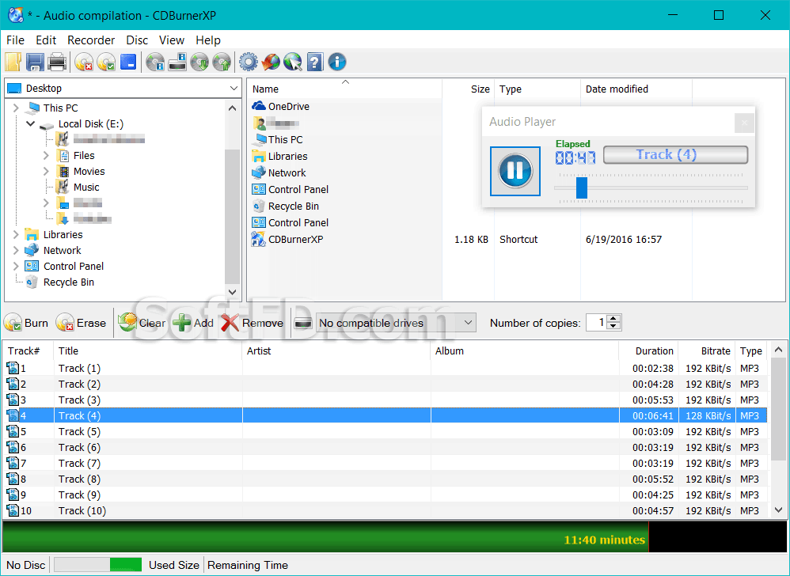
Task: Click the OneDrive cloud icon in file list
Action: 259,106
